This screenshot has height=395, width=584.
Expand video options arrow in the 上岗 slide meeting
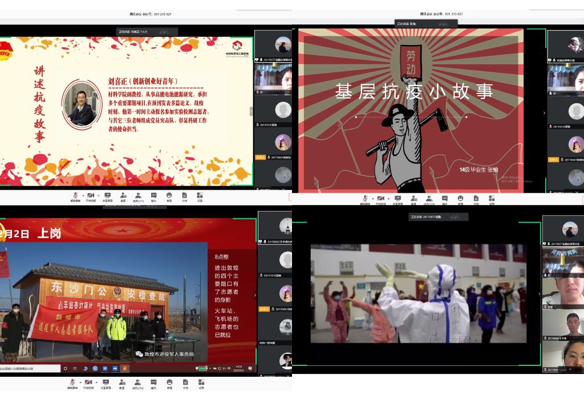(x=96, y=382)
